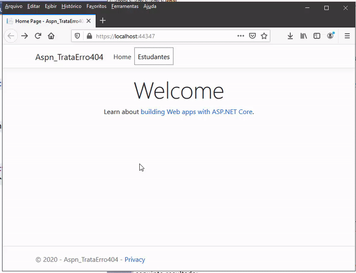
Task: Reload the current page
Action: click(x=38, y=36)
